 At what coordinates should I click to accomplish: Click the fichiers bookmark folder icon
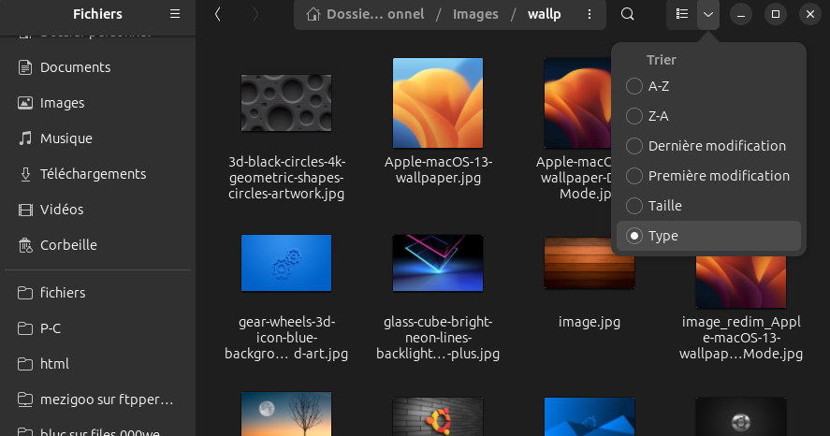coord(25,293)
